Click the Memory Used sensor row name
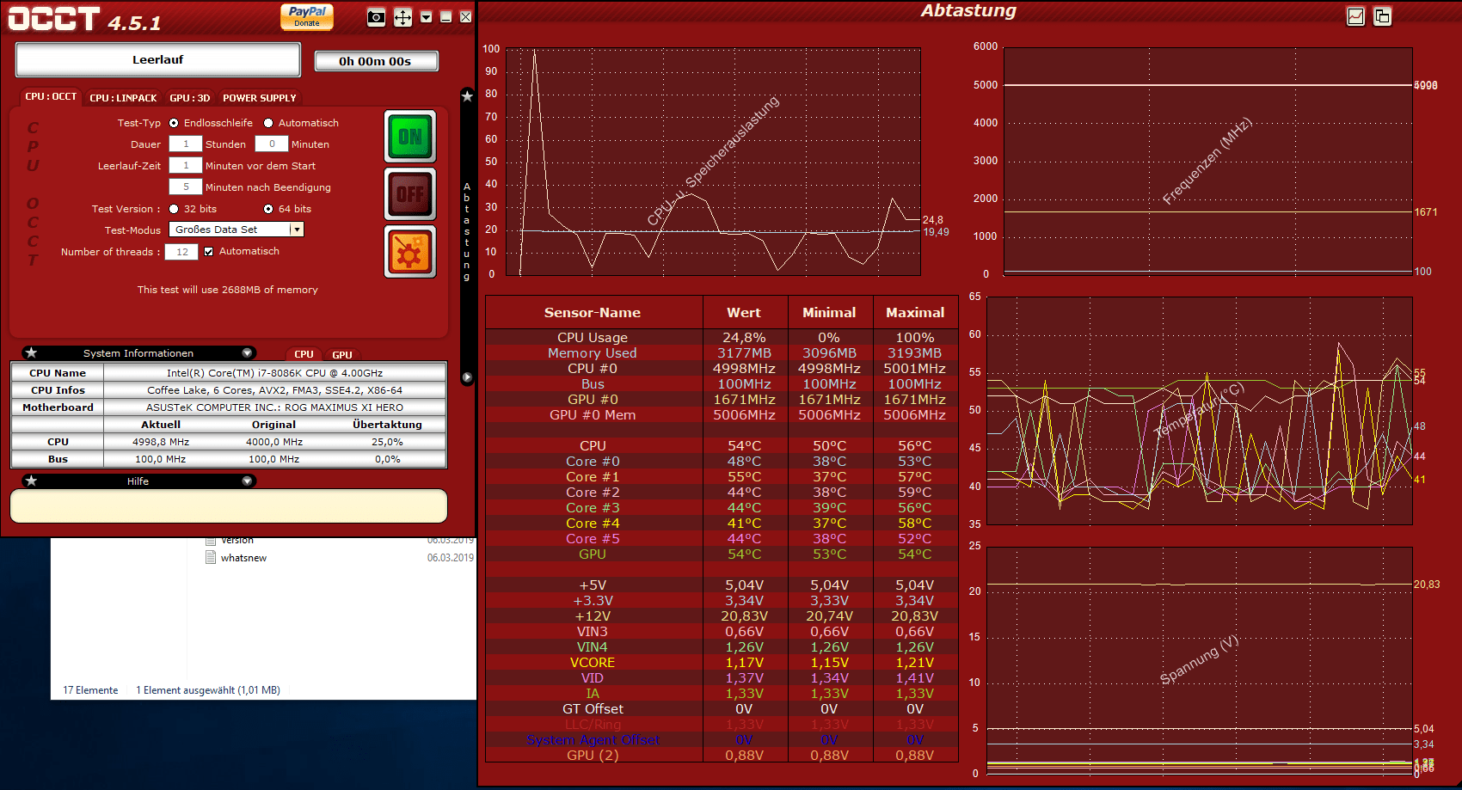Screen dimensions: 1462x790 tap(593, 353)
